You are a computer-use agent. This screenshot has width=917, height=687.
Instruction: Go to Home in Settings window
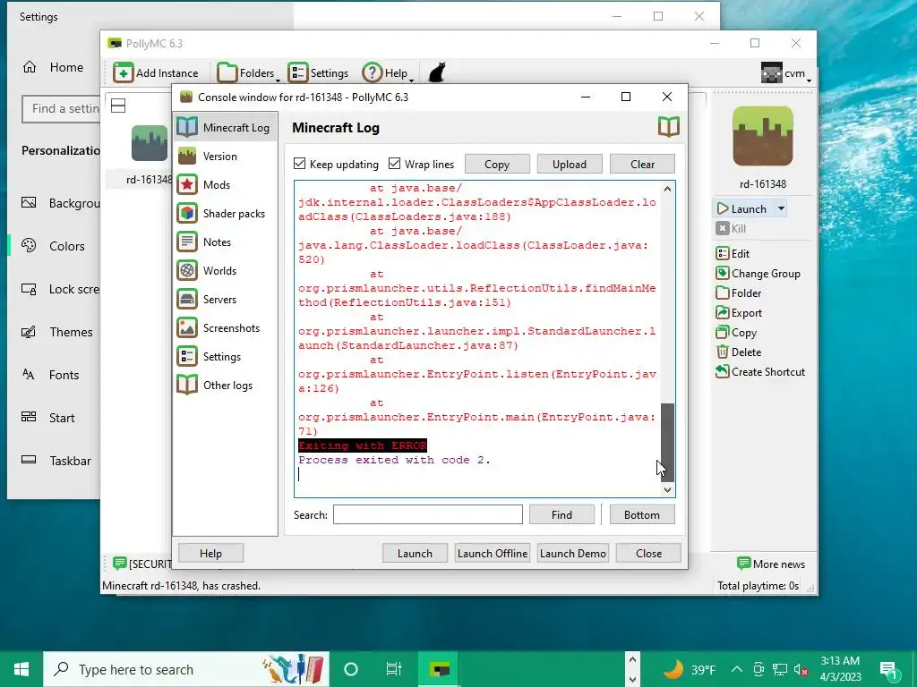[x=54, y=67]
